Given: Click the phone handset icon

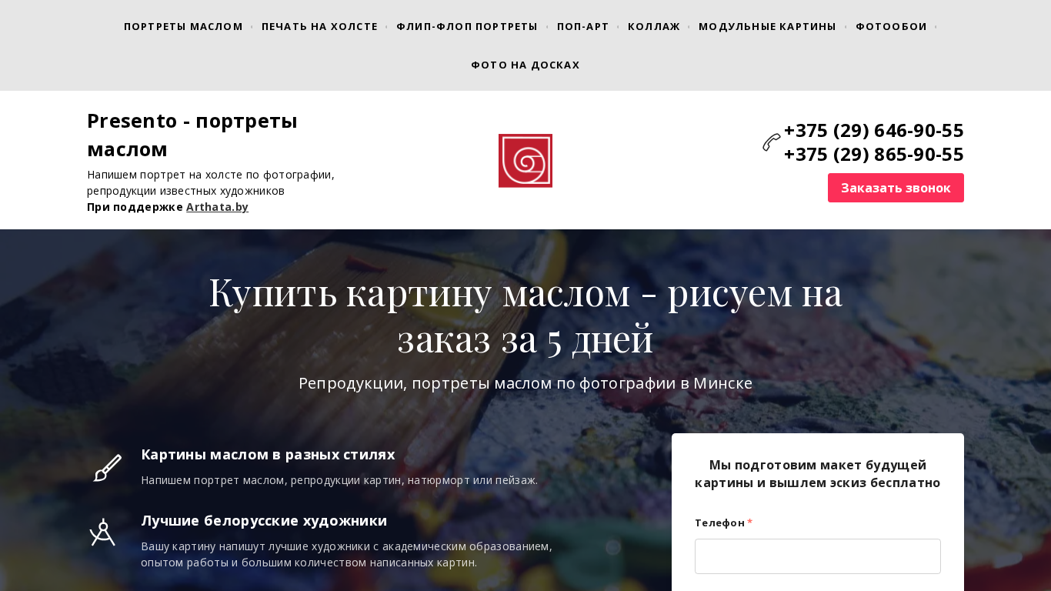Looking at the screenshot, I should pos(772,142).
